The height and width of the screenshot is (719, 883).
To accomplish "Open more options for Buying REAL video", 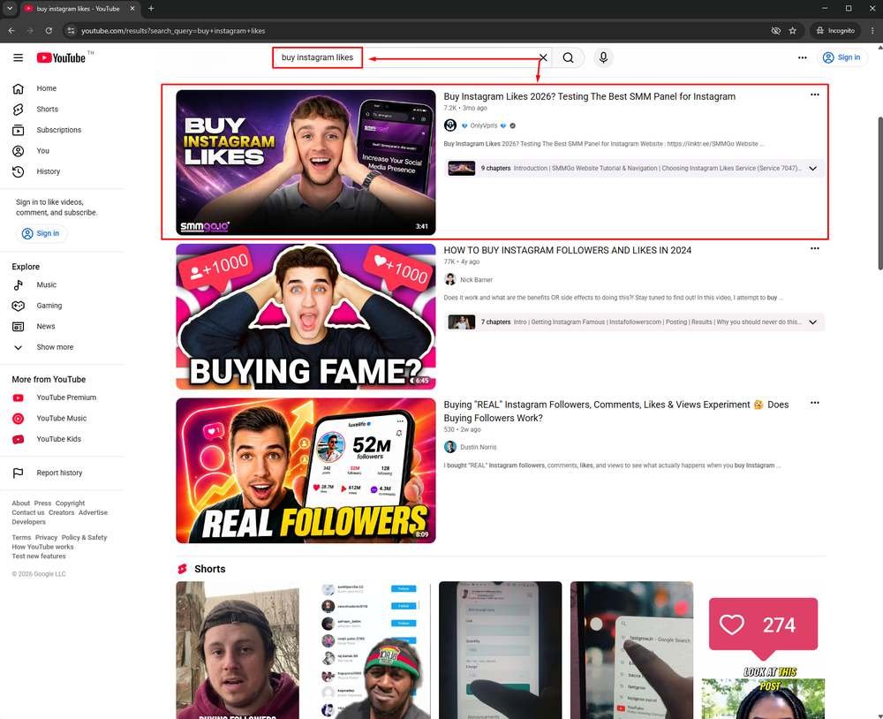I will pos(815,403).
